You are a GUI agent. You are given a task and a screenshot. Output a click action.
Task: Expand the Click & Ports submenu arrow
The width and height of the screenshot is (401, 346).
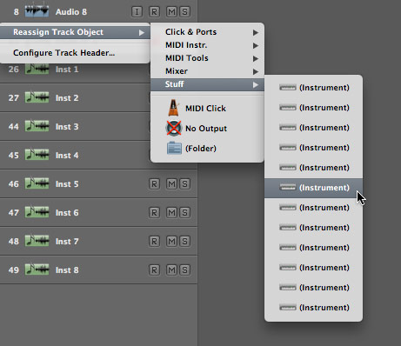pos(255,32)
